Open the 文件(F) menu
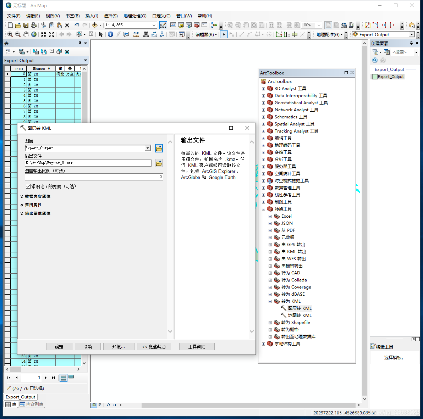Image resolution: width=423 pixels, height=419 pixels. pyautogui.click(x=13, y=16)
